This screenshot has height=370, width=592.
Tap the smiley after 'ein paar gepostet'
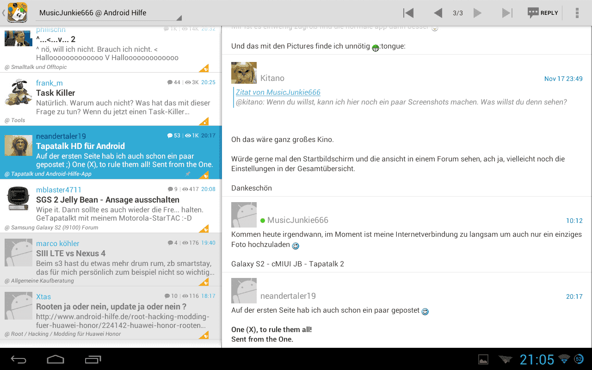tap(425, 311)
